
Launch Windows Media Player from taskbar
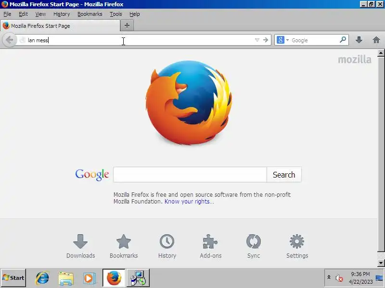(x=89, y=278)
